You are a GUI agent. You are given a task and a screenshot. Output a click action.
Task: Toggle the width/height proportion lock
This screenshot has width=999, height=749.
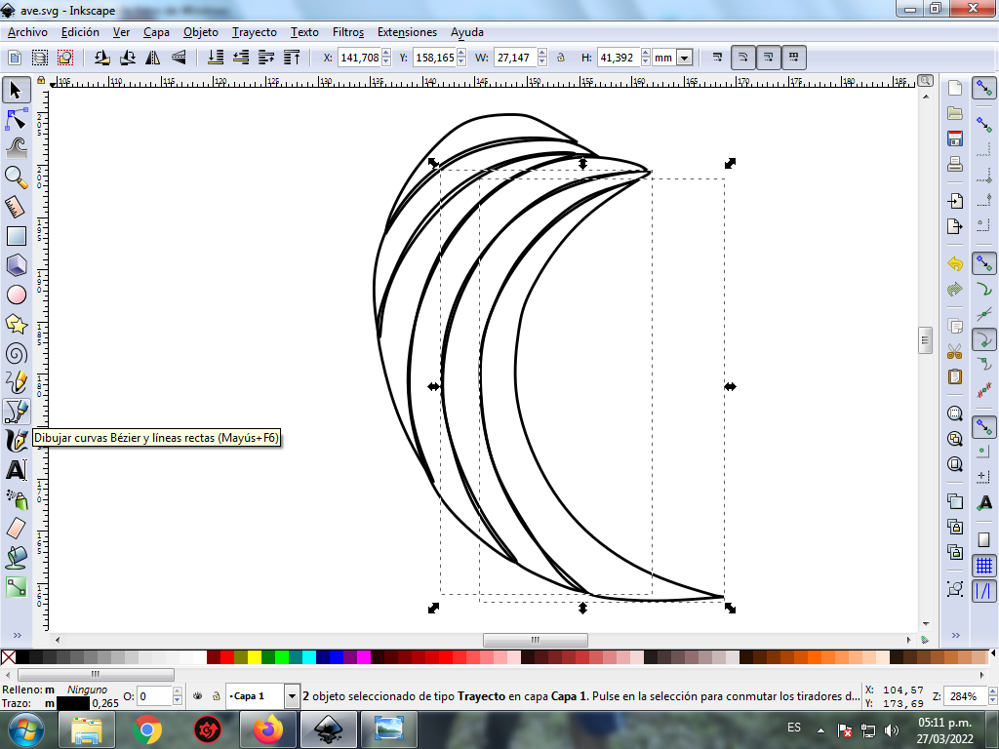pyautogui.click(x=561, y=58)
